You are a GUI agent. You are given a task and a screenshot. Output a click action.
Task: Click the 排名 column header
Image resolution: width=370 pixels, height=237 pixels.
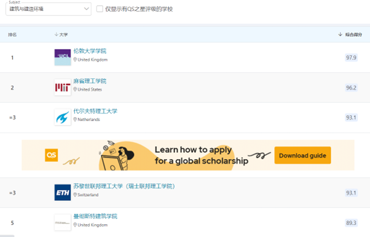(12, 34)
